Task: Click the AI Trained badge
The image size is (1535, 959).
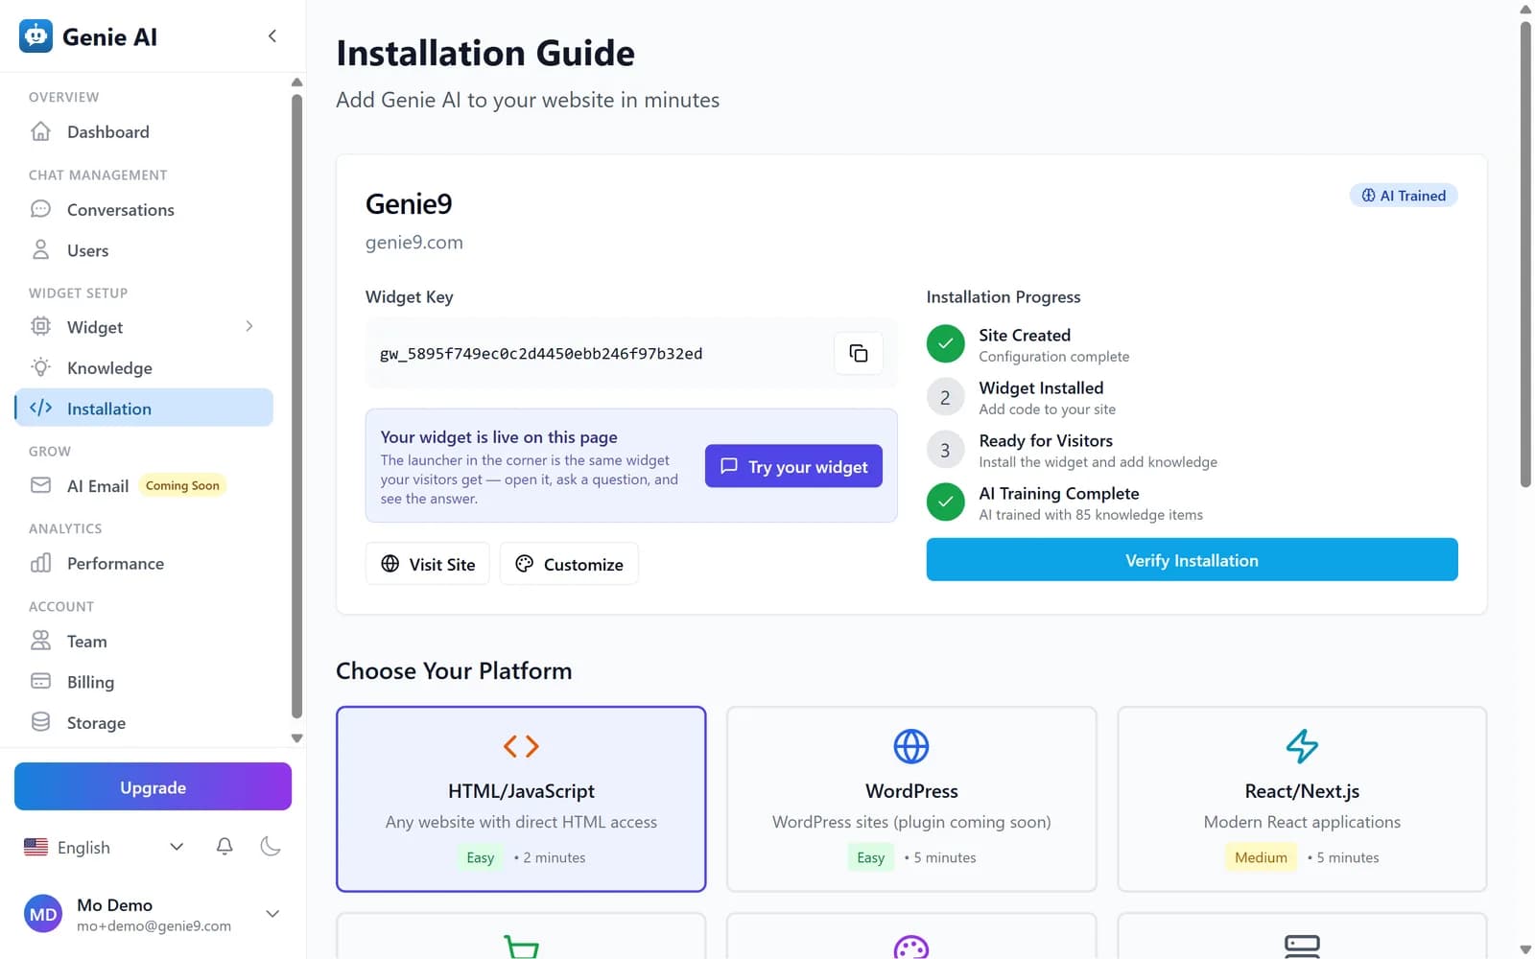Action: coord(1404,196)
